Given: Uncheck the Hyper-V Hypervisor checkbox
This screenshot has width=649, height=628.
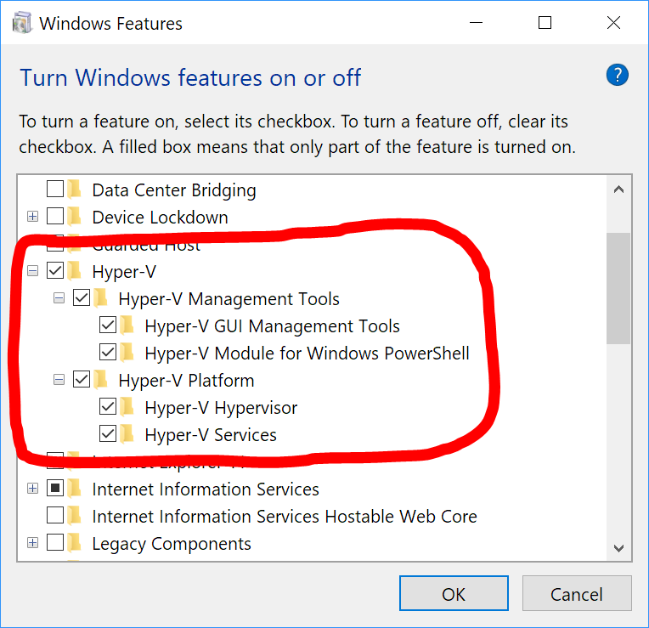Looking at the screenshot, I should point(108,406).
